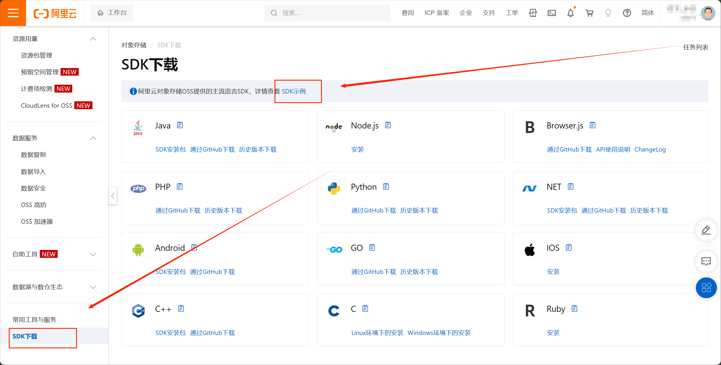Screen dimensions: 721x365
Task: Select CloudLens for OSS in sidebar
Action: point(47,105)
